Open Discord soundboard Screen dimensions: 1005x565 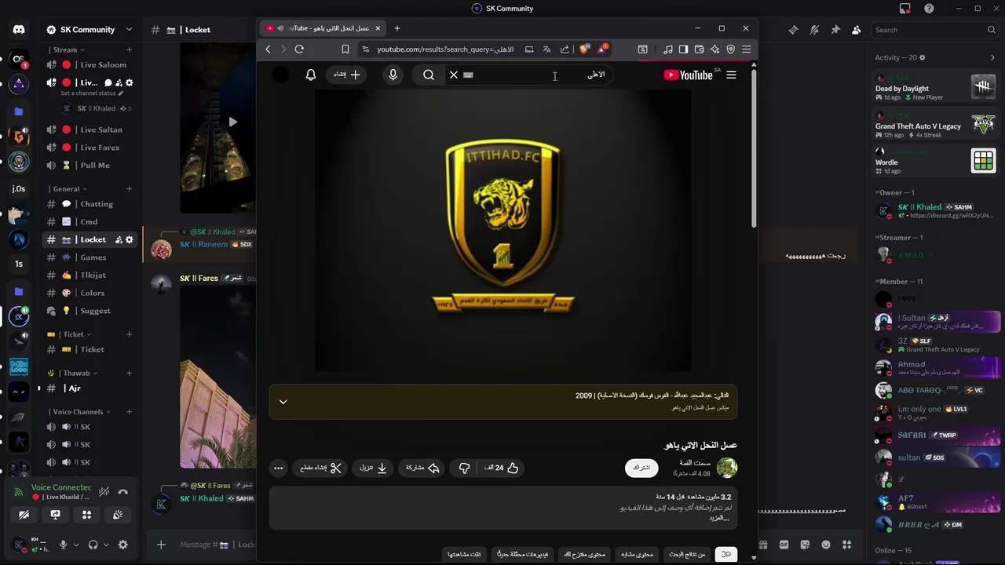(118, 515)
